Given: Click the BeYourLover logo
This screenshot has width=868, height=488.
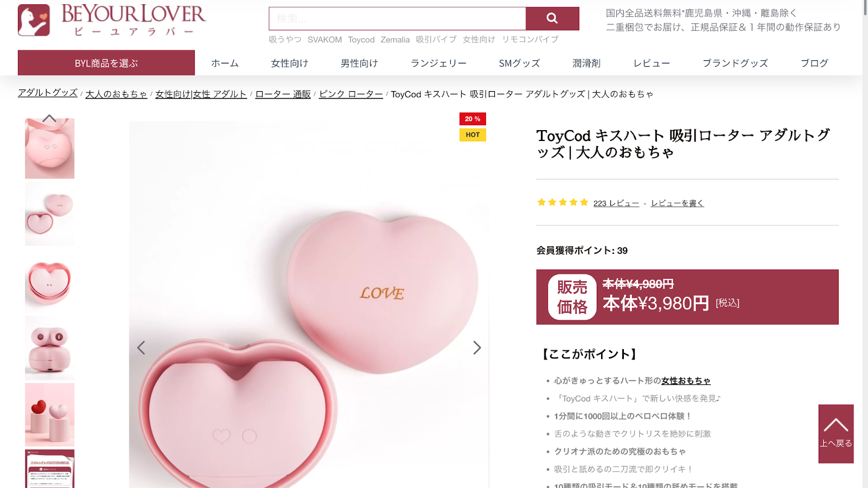Looking at the screenshot, I should [112, 20].
